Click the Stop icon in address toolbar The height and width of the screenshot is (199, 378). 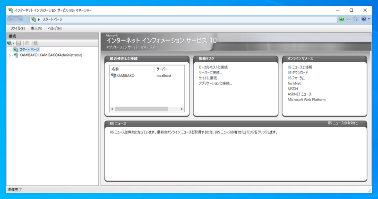348,19
